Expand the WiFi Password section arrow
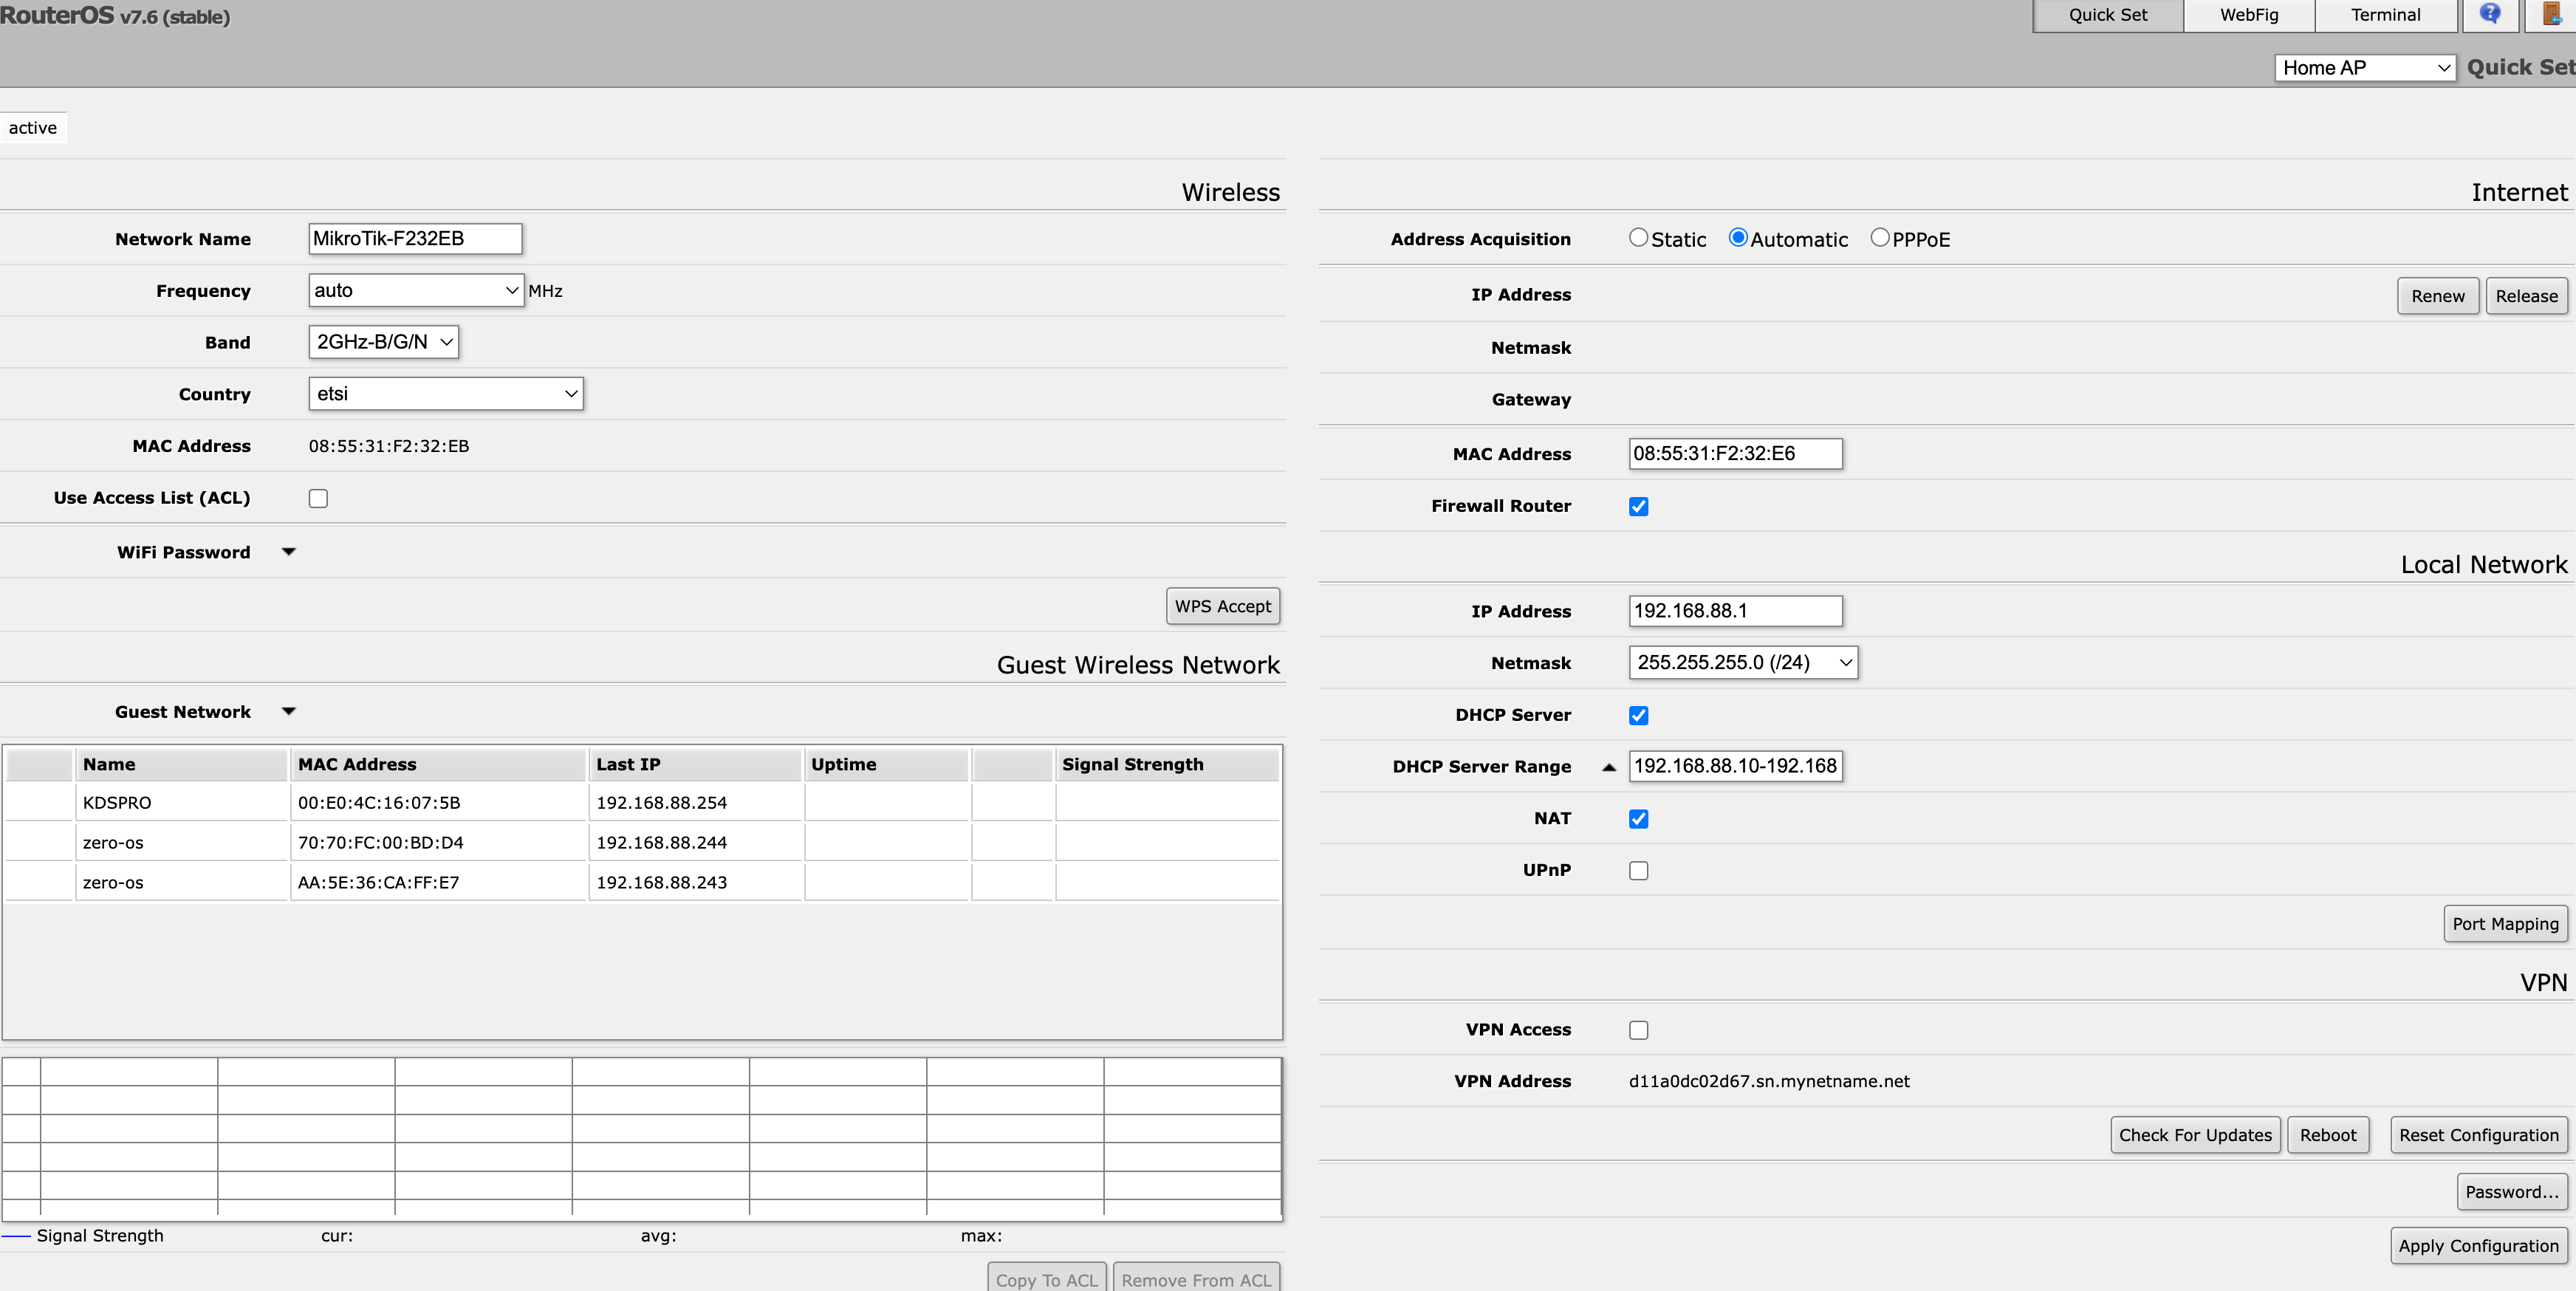The height and width of the screenshot is (1291, 2576). pyautogui.click(x=289, y=552)
